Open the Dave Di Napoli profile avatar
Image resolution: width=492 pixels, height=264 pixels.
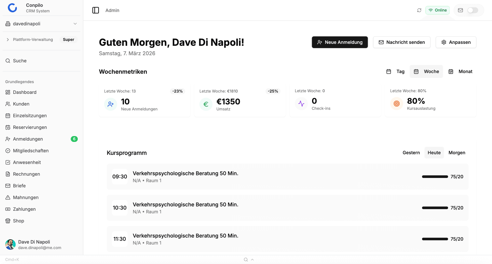point(10,245)
